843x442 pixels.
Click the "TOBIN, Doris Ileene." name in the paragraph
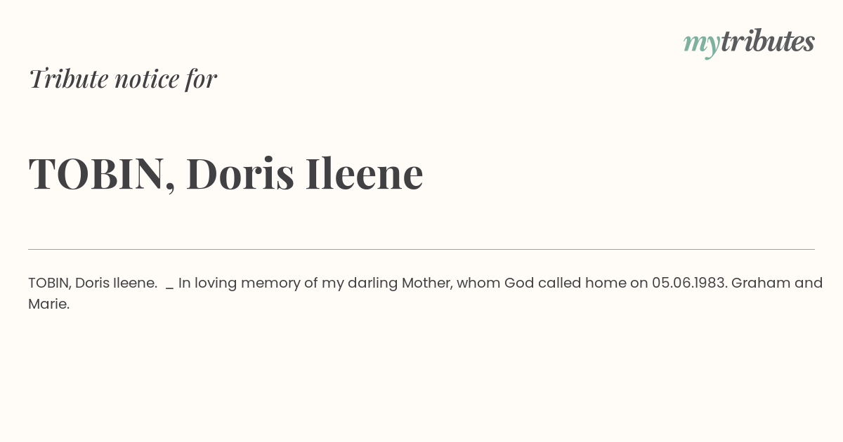tap(93, 283)
